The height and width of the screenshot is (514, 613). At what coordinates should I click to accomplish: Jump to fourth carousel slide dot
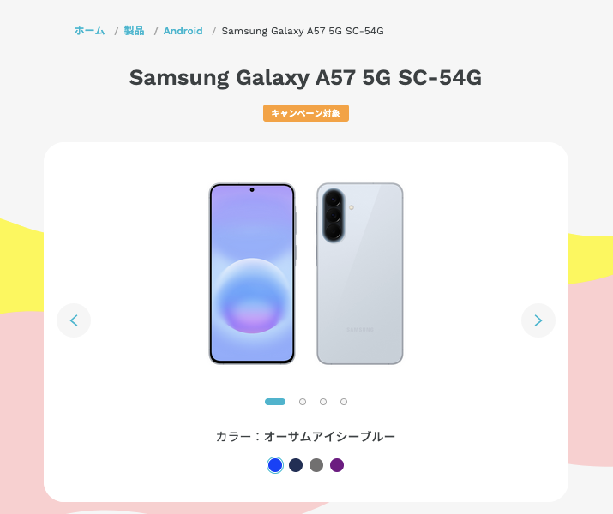(x=344, y=402)
